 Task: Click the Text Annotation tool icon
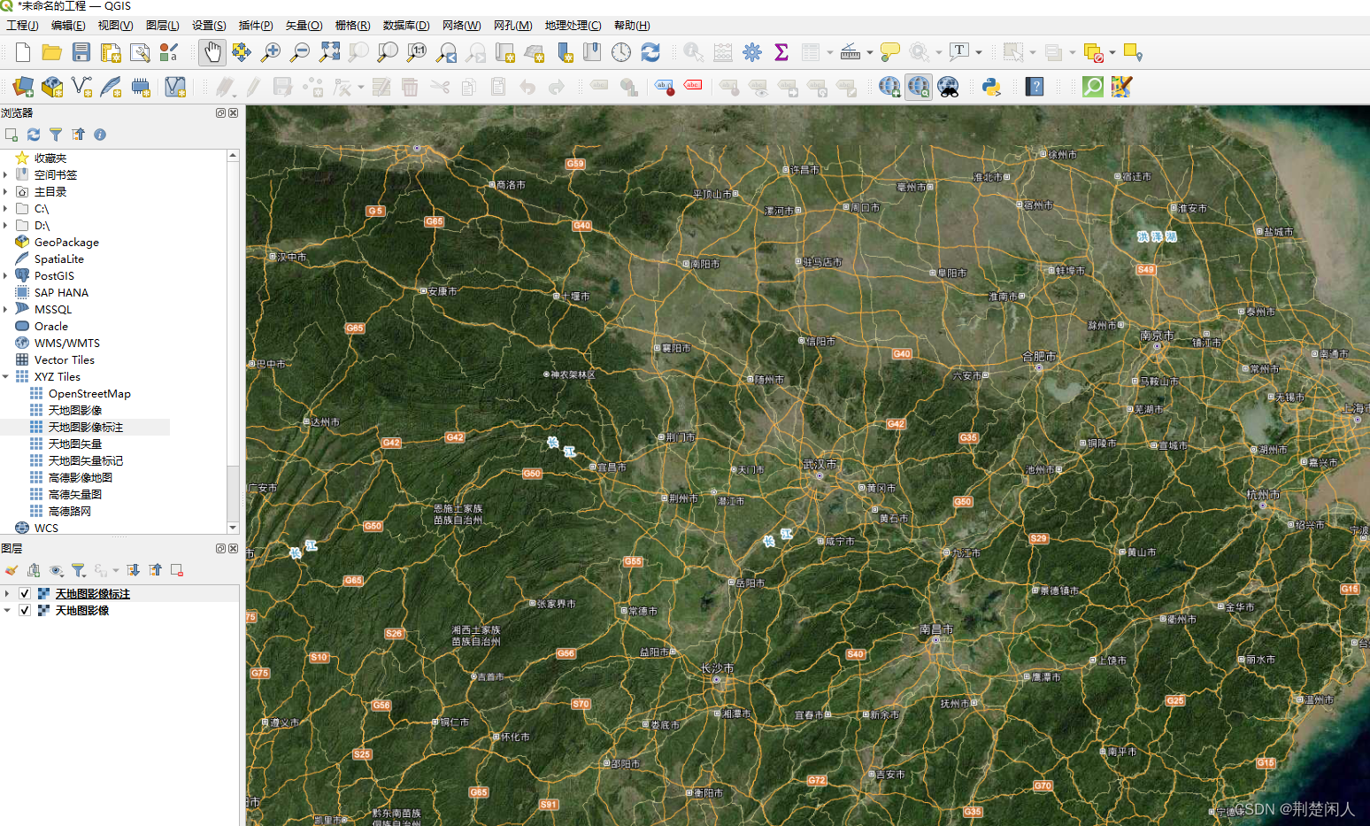point(959,53)
